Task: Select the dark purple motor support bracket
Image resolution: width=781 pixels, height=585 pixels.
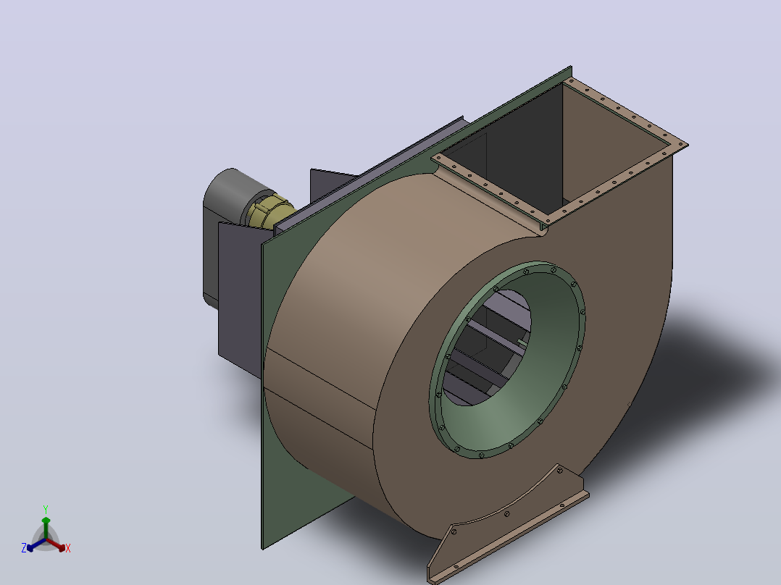Action: click(239, 299)
